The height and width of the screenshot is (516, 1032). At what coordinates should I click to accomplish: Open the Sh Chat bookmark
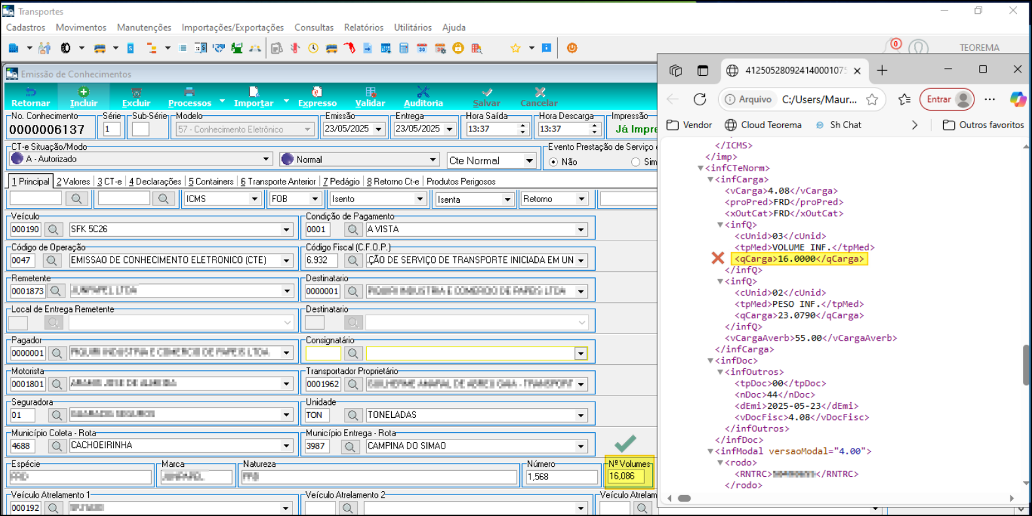(838, 125)
